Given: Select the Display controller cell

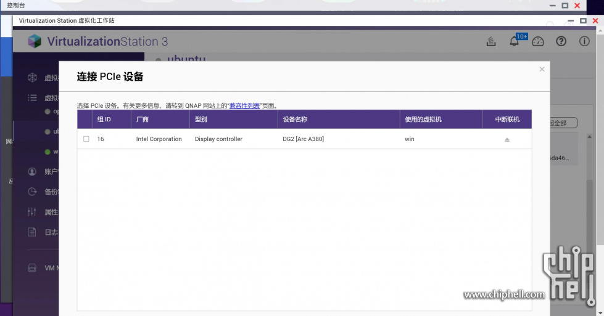Looking at the screenshot, I should (218, 139).
